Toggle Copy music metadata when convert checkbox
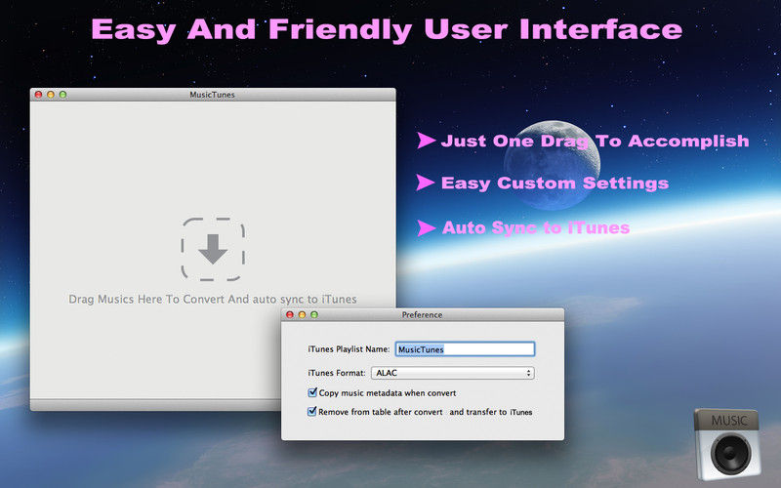The height and width of the screenshot is (488, 781). 312,392
